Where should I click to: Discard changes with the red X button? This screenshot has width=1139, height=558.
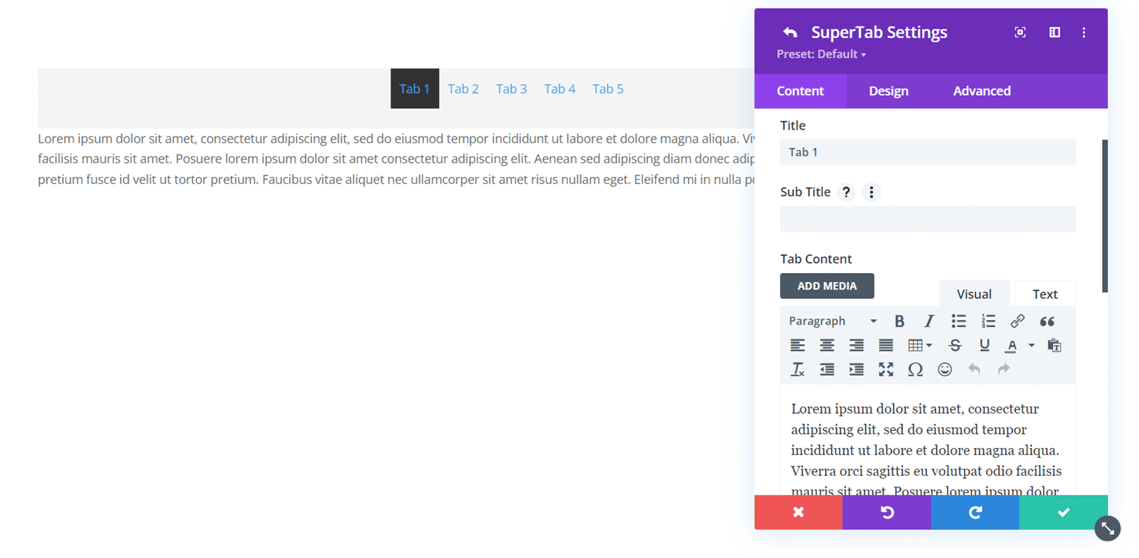tap(799, 512)
